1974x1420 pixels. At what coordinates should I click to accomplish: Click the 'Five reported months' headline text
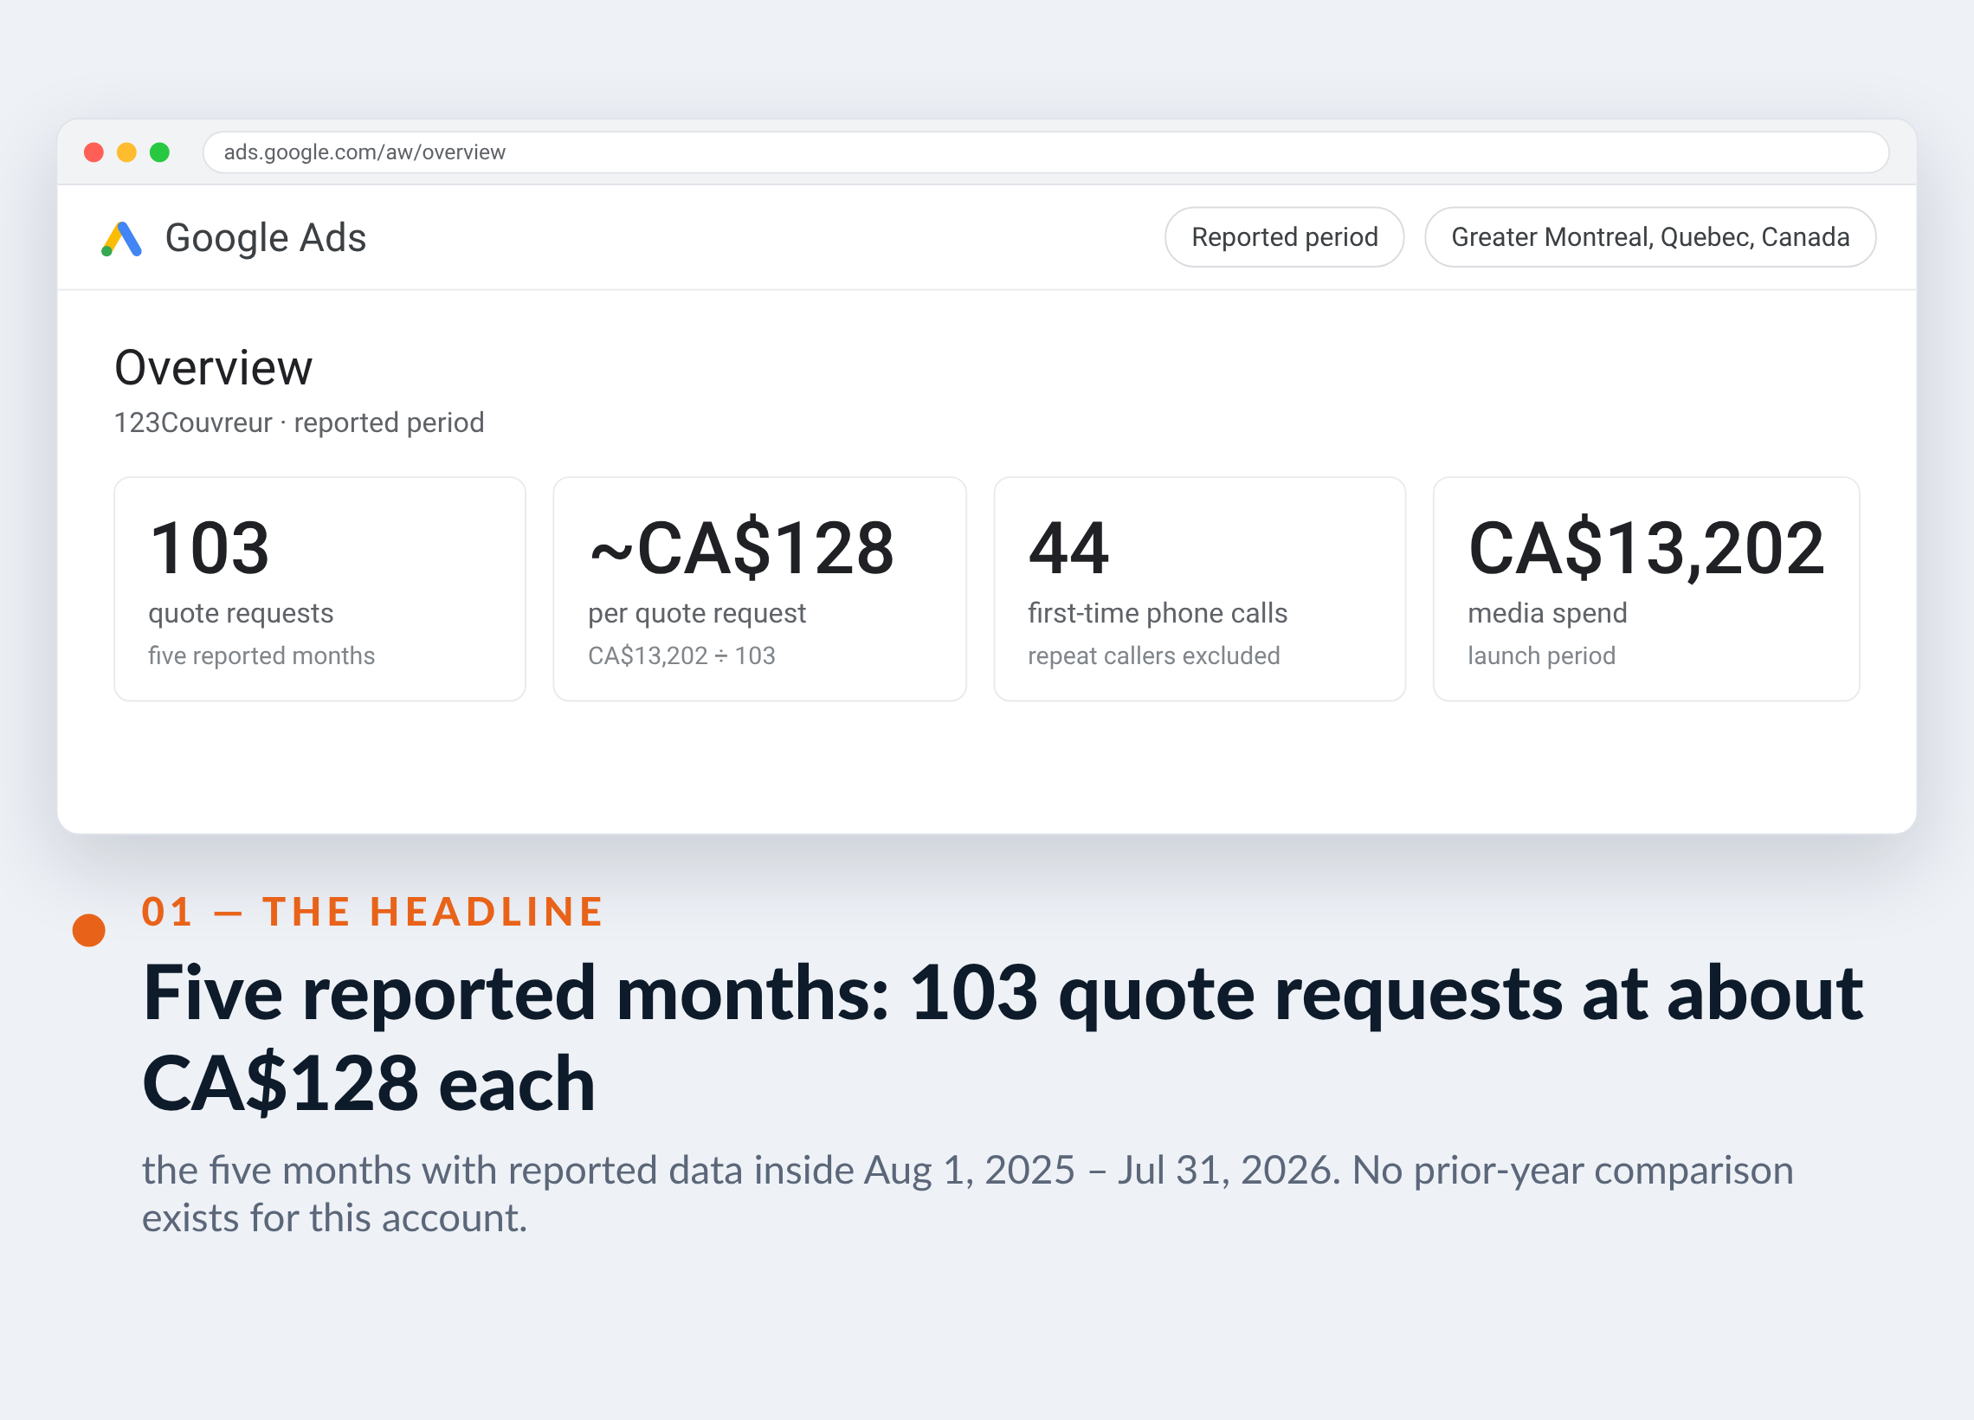1003,1038
